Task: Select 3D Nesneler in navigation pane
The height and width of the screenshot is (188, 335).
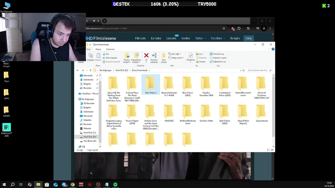Action: point(89,103)
